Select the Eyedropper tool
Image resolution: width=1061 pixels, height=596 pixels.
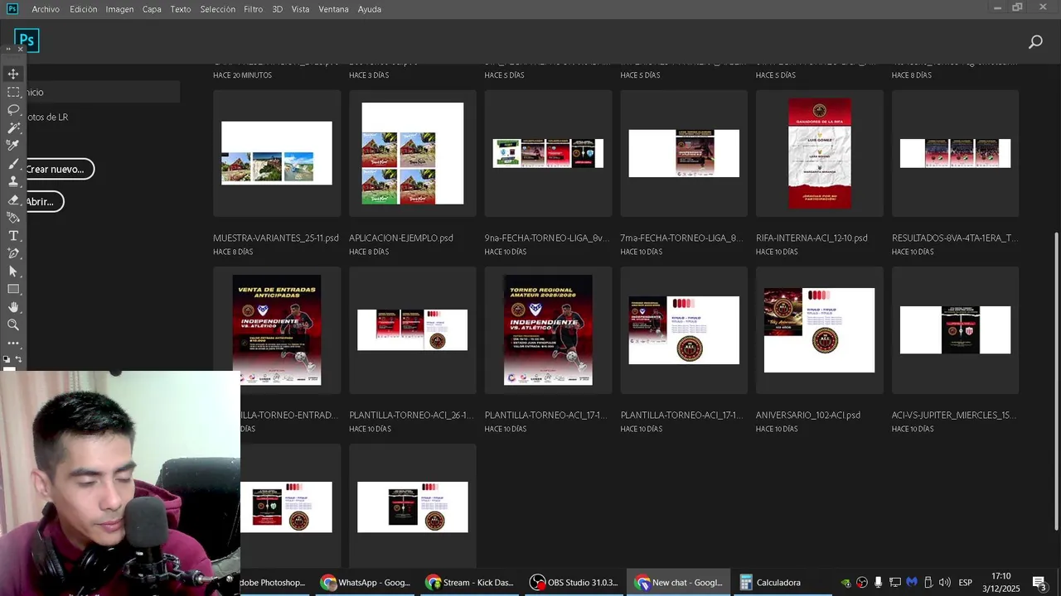13,146
